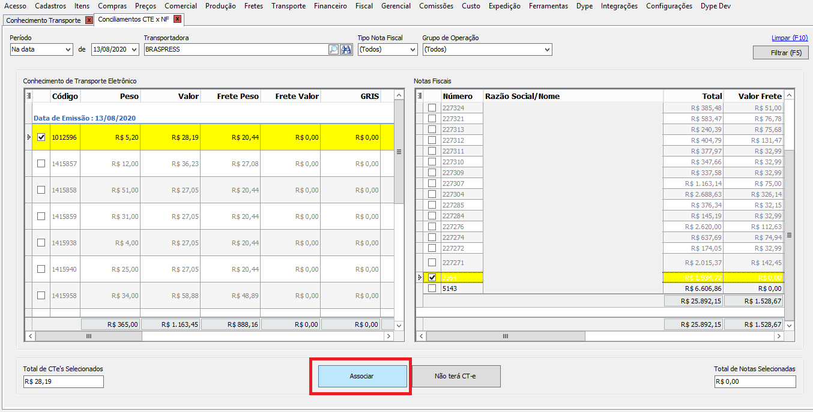
Task: Click the R$ 326,14 Valor Frete cell
Action: pyautogui.click(x=754, y=194)
